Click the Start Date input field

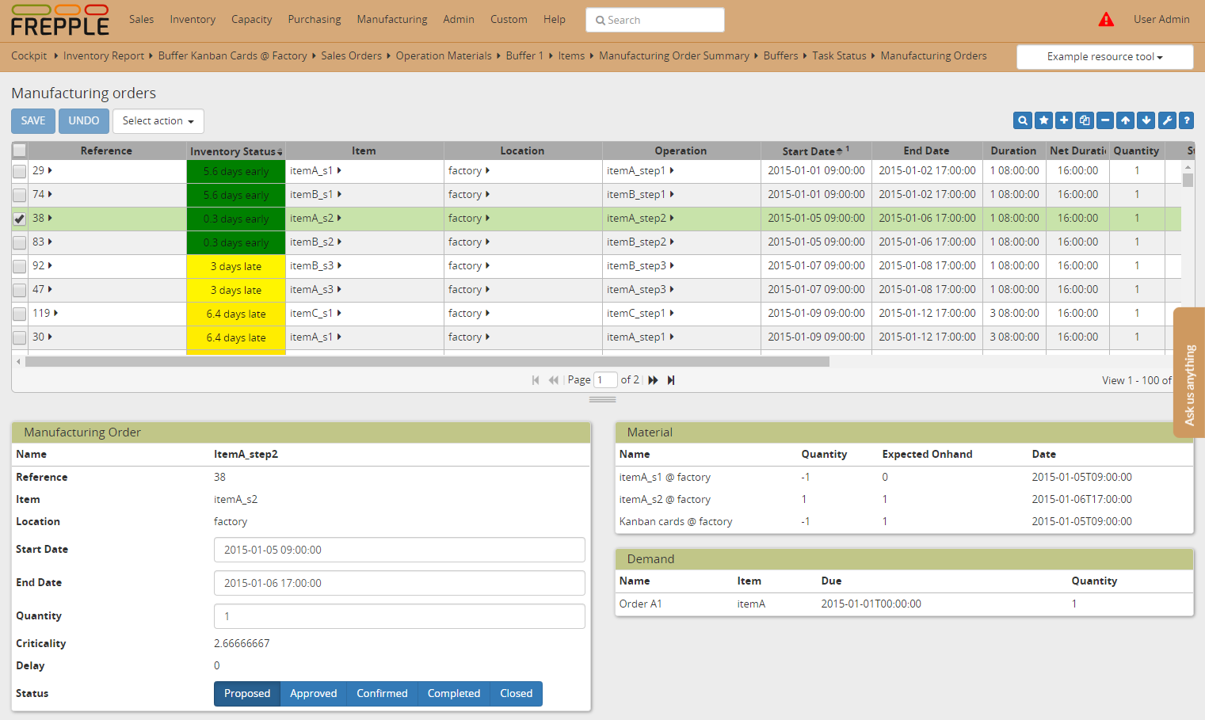click(x=399, y=550)
